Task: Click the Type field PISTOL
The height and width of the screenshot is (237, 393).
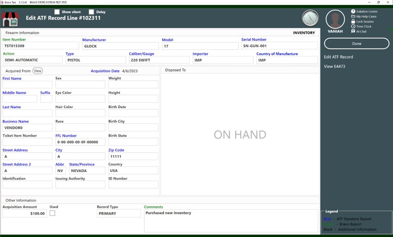Action: [96, 60]
